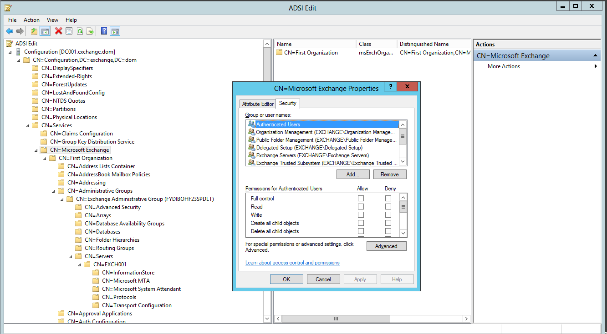Click folder icon next to CN=Partitions

tap(35, 109)
